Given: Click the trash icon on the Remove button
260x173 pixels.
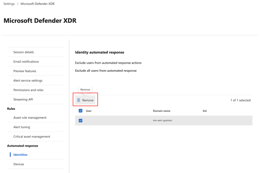Looking at the screenshot, I should [x=79, y=100].
